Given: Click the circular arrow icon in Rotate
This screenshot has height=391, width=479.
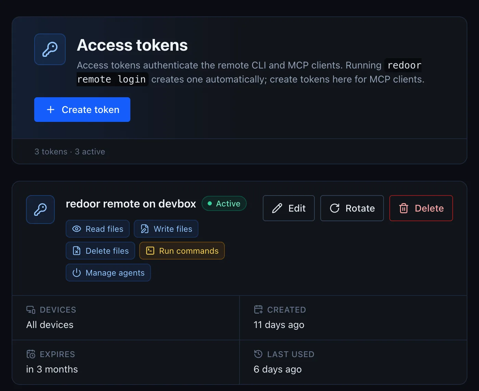Looking at the screenshot, I should pos(335,208).
